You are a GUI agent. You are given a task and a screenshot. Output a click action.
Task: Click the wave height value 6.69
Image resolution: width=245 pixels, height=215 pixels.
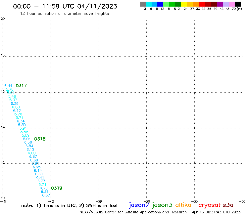[34, 160]
